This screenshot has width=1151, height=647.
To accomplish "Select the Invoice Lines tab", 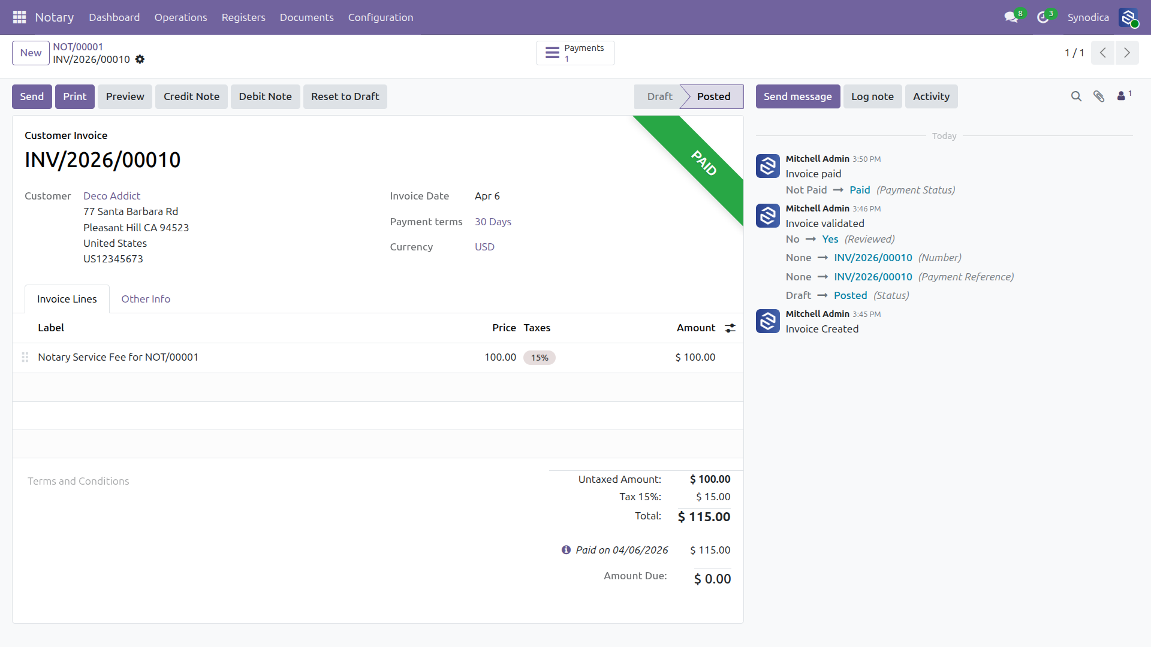I will pos(67,299).
